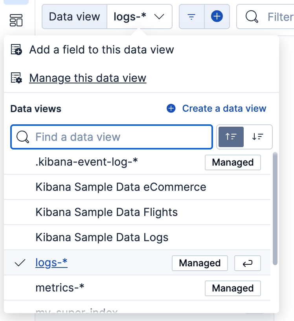Click the blue plus icon to add filter
Screen dimensions: 294x321
(x=217, y=17)
